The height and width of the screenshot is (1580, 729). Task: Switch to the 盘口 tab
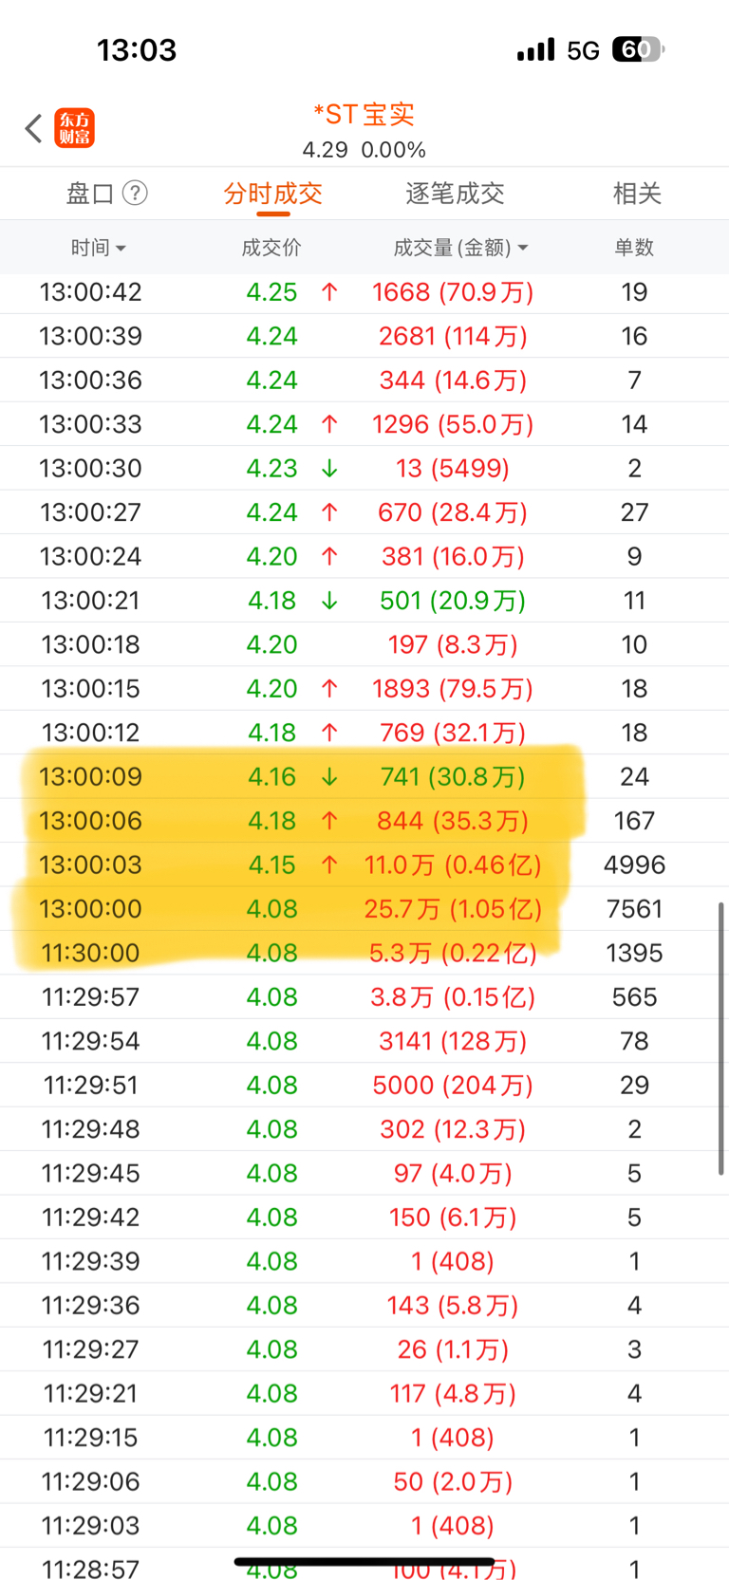90,194
